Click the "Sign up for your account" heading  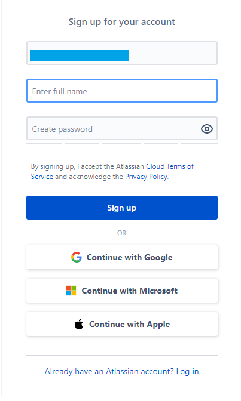122,22
